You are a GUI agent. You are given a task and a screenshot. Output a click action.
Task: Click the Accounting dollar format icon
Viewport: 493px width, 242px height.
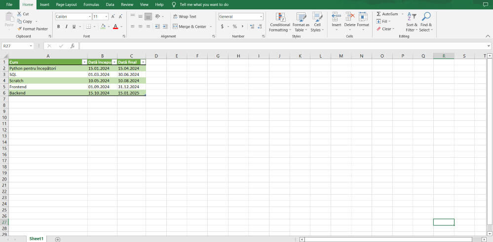222,27
